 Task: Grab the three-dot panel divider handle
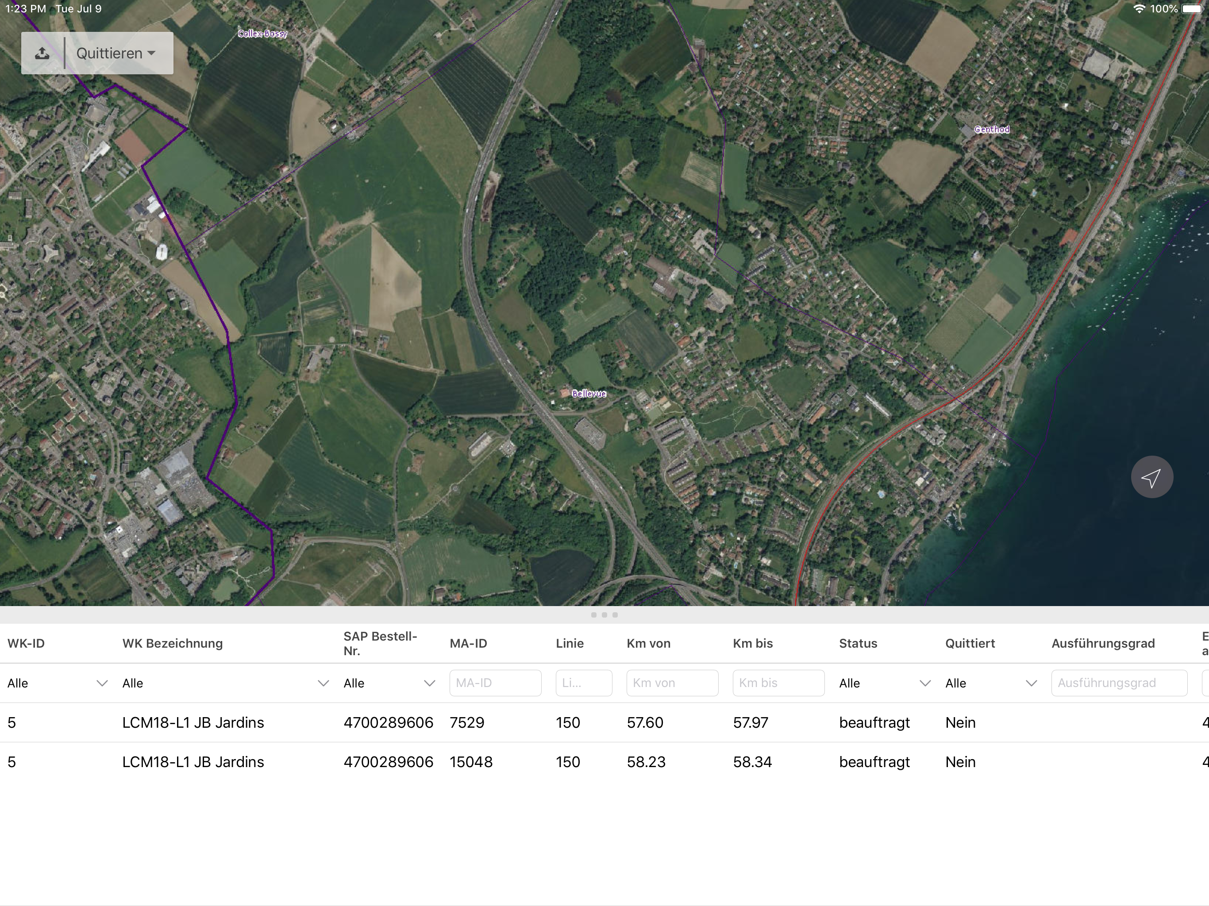(x=604, y=615)
